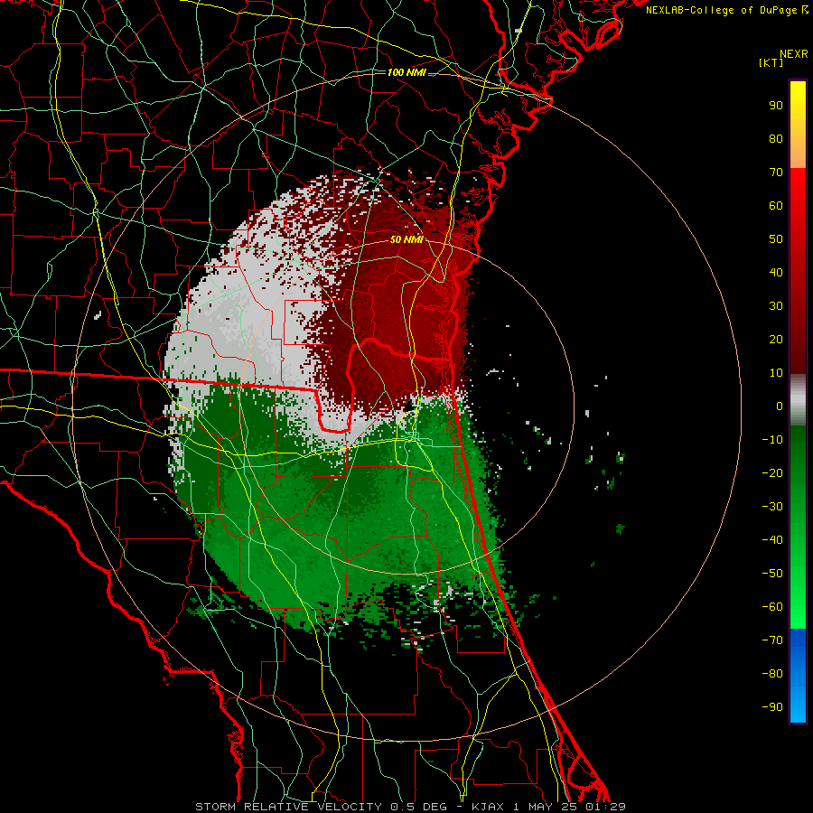This screenshot has width=813, height=813.
Task: Click the 20 value on the velocity scale
Action: [776, 339]
